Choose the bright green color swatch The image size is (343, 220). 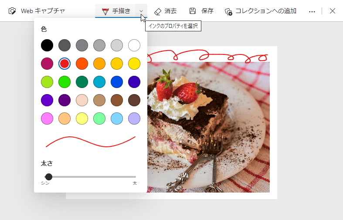click(65, 82)
